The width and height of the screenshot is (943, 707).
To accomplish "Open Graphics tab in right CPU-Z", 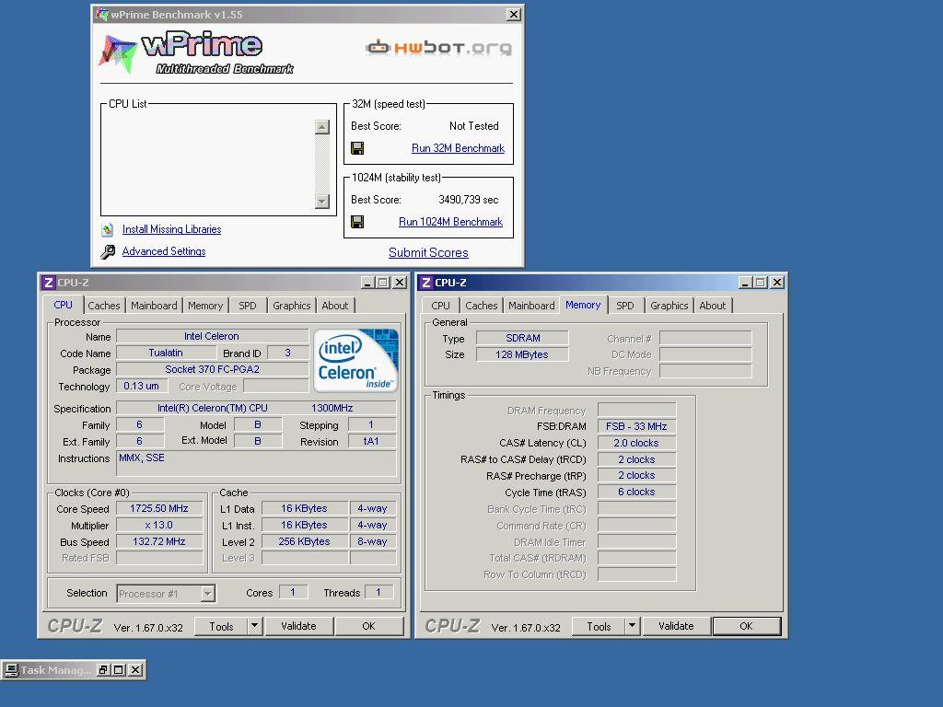I will coord(669,306).
